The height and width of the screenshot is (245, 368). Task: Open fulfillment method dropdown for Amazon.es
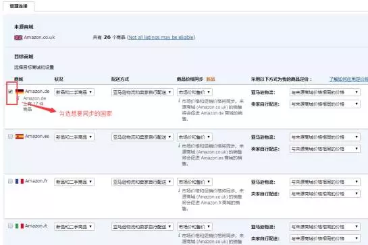point(142,137)
